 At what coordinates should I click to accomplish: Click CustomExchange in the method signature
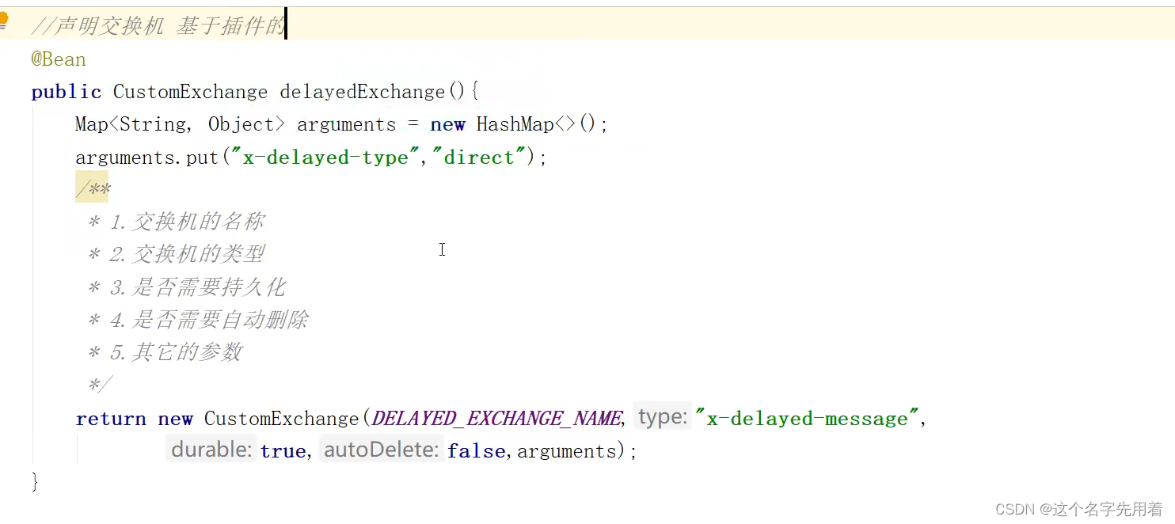point(190,92)
